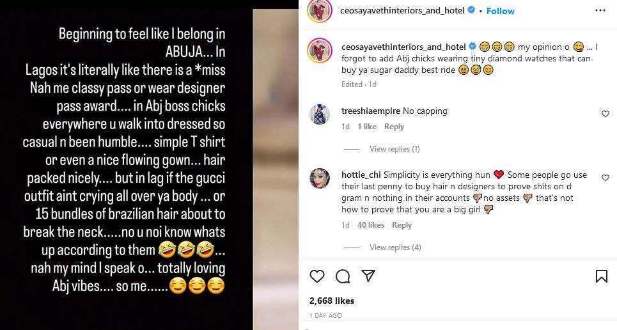This screenshot has width=617, height=330.
Task: Save post with the bookmark icon
Action: tap(601, 276)
